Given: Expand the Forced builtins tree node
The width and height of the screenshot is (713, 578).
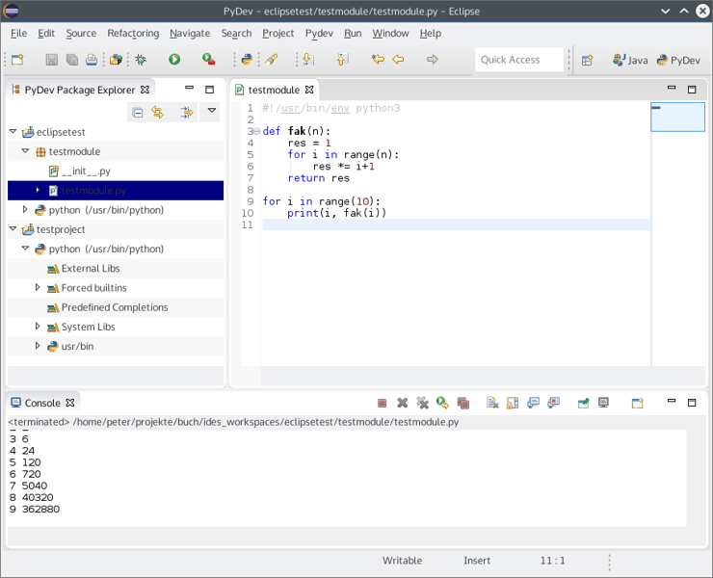Looking at the screenshot, I should (x=39, y=288).
